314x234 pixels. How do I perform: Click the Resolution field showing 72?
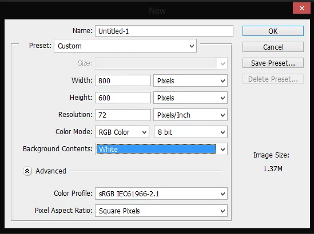[x=123, y=115]
